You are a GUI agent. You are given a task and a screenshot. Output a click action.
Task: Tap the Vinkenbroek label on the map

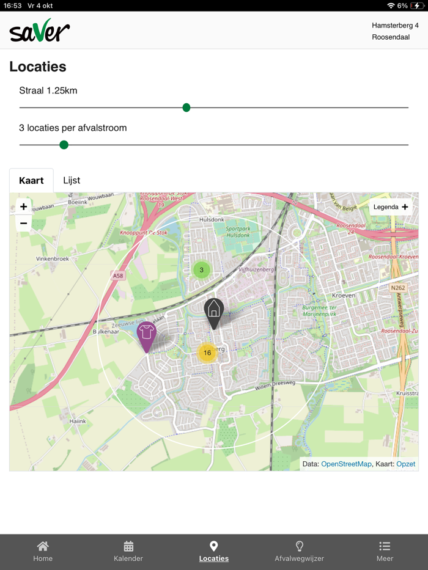[x=53, y=259]
